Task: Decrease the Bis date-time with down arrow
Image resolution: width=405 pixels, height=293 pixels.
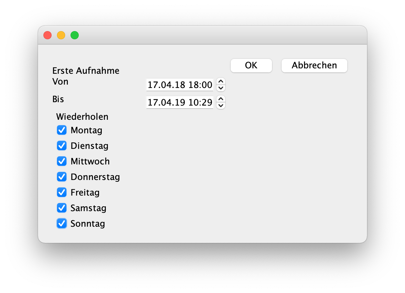Action: [220, 106]
